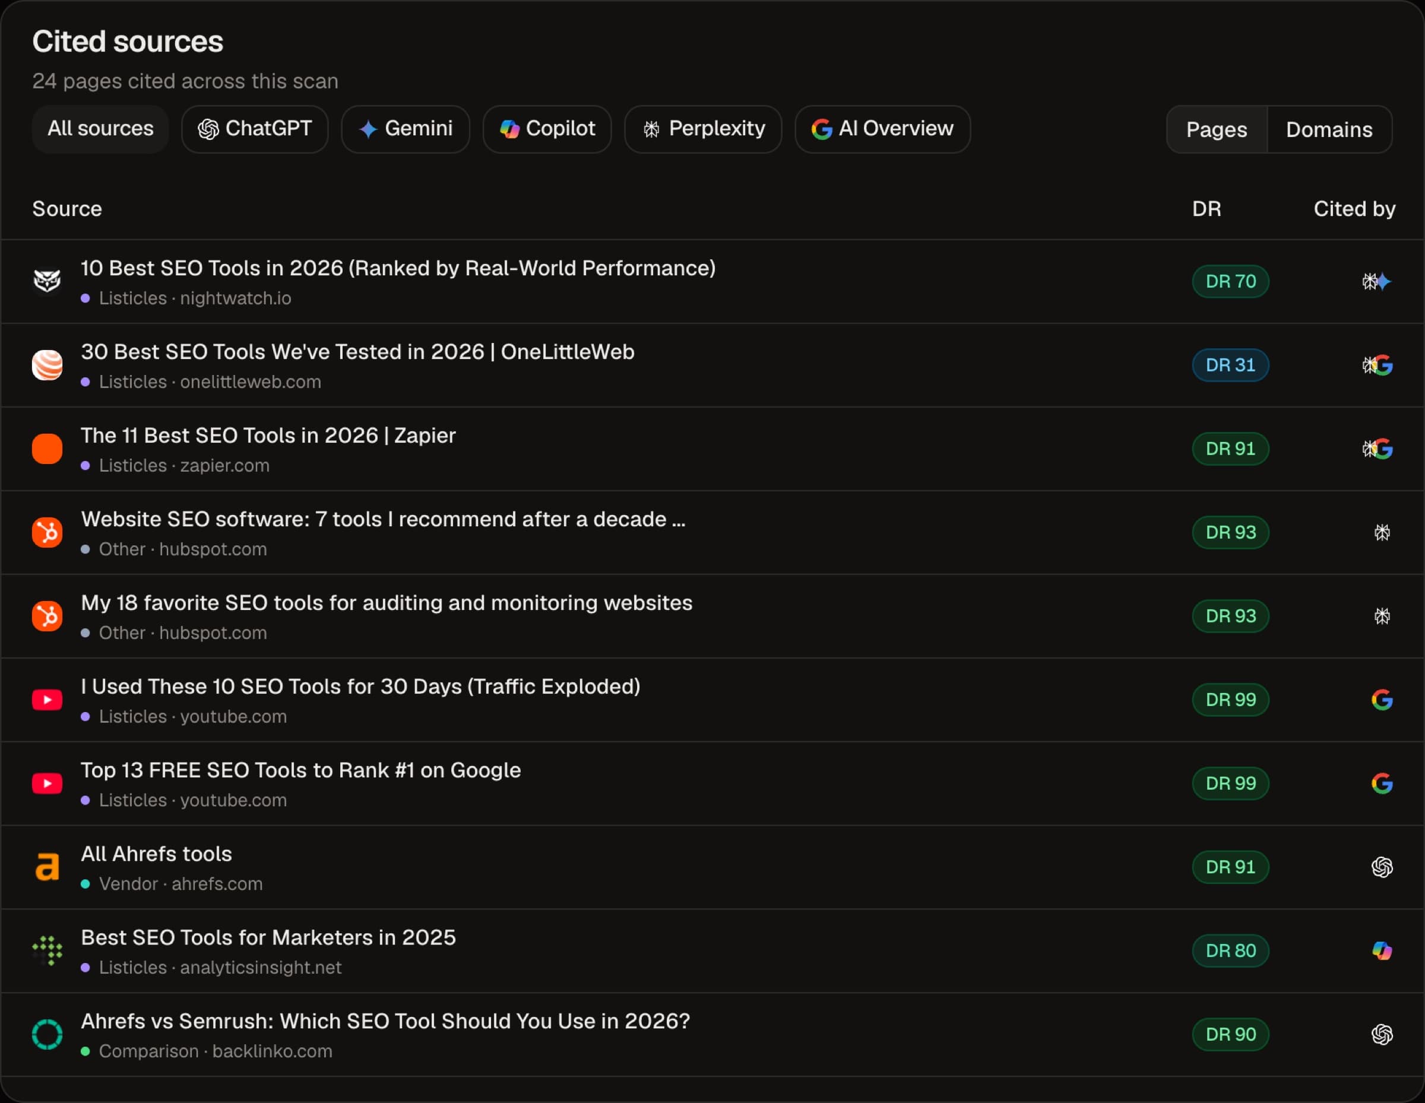Click the Google cited-by icon in Top 13 FREE SEO Tools row
Viewport: 1425px width, 1103px height.
click(x=1382, y=783)
